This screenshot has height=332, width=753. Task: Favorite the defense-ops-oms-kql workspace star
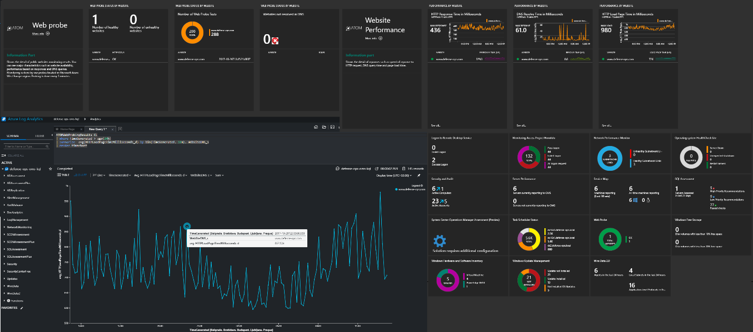coord(50,169)
